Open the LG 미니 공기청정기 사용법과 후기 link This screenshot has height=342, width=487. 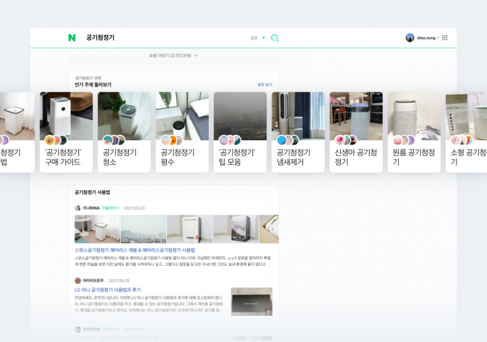pyautogui.click(x=108, y=290)
